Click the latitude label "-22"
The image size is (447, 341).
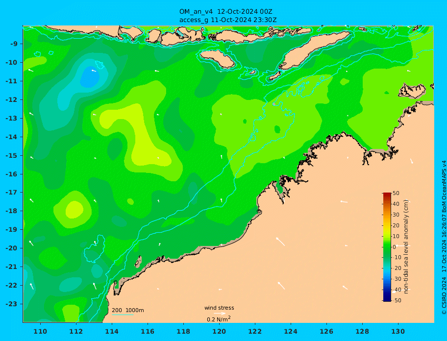click(x=12, y=286)
